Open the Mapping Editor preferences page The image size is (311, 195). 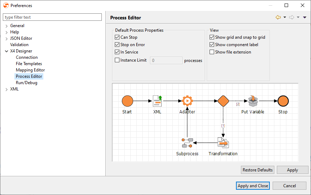[30, 70]
